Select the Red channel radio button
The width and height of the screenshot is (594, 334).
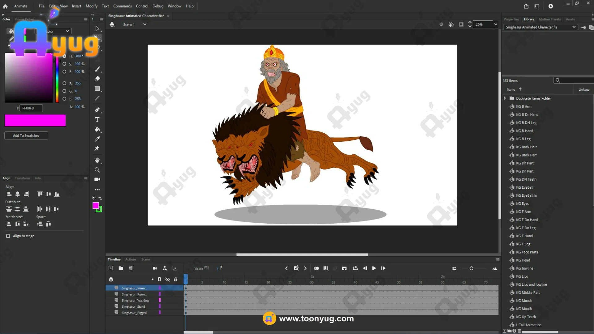[64, 83]
